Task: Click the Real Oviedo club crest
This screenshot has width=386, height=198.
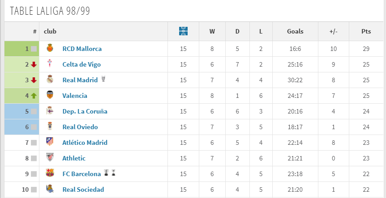Action: [50, 126]
